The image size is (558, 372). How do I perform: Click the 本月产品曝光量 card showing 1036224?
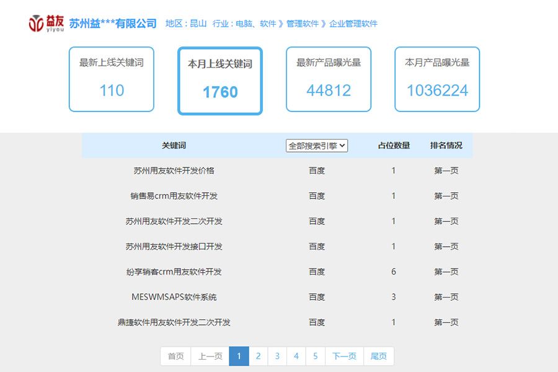click(436, 79)
